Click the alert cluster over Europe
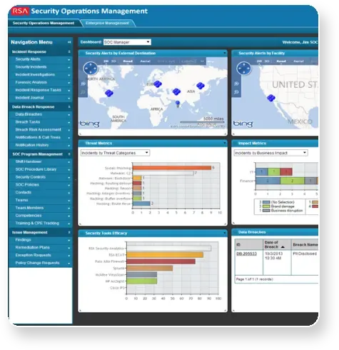The width and height of the screenshot is (339, 350). tap(158, 84)
